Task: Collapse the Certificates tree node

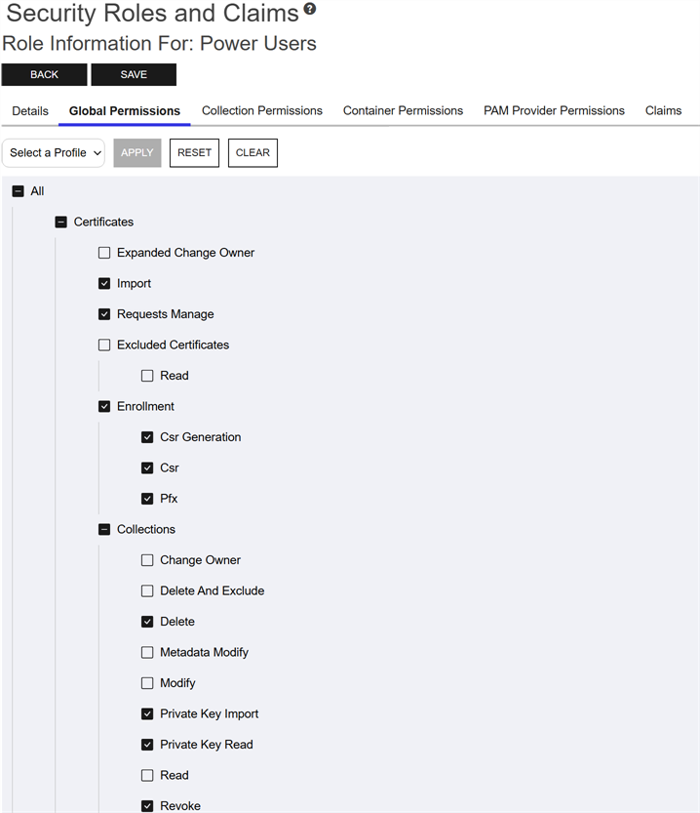Action: [61, 223]
